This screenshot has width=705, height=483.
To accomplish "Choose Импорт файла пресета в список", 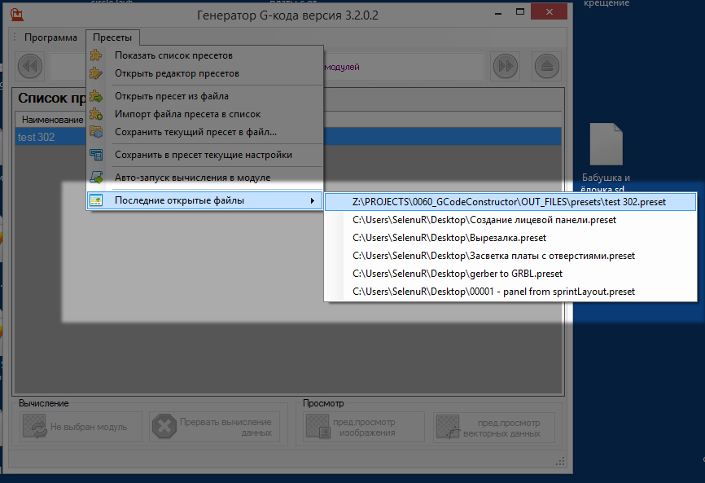I will tap(204, 114).
